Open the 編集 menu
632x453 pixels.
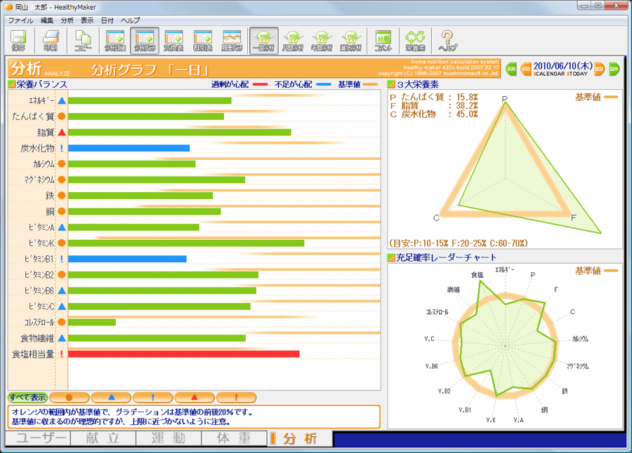coord(47,20)
